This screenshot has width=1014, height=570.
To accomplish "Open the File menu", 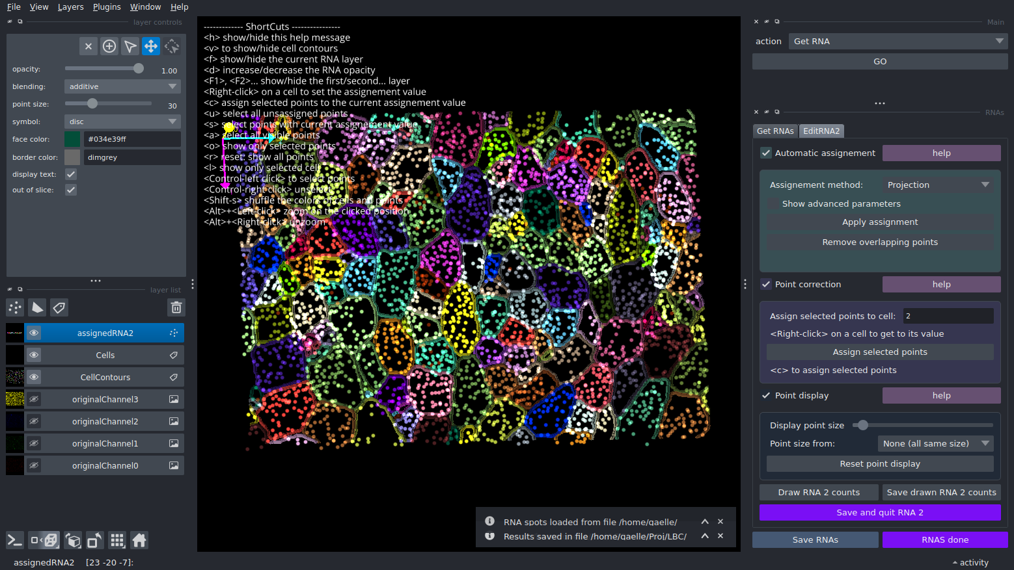I will click(x=14, y=6).
